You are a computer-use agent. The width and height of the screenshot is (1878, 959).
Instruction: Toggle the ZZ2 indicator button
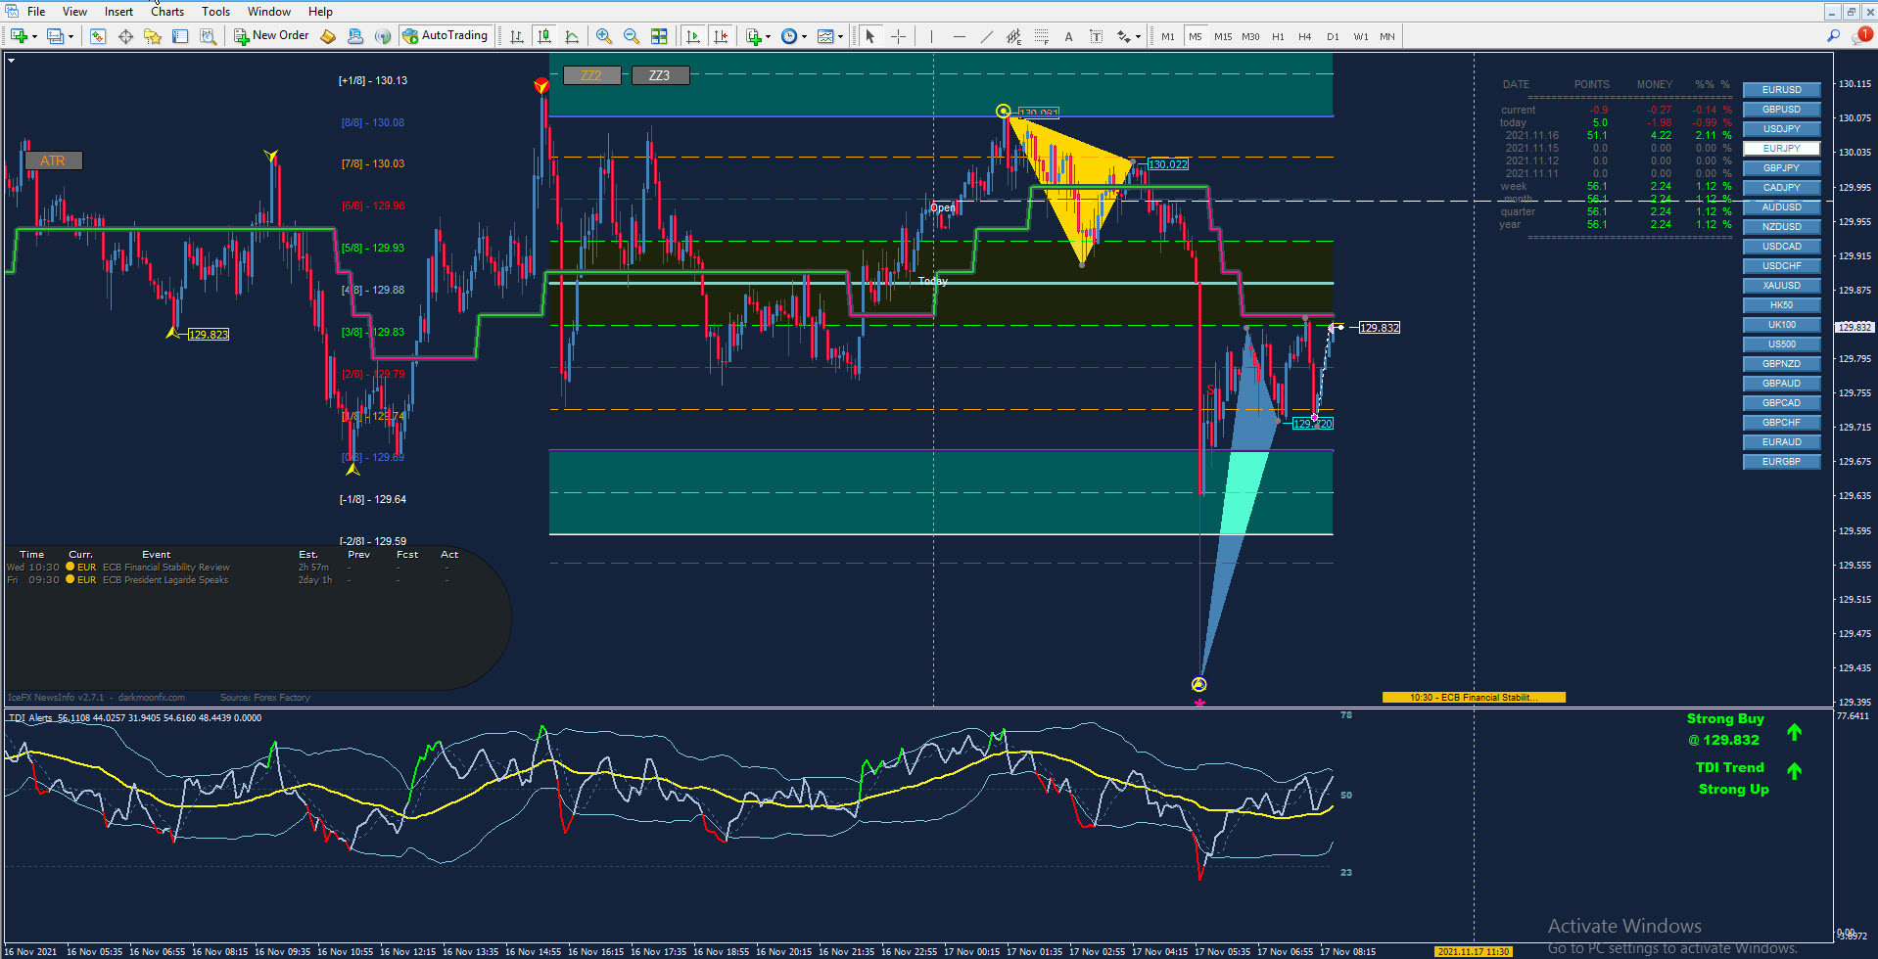591,75
